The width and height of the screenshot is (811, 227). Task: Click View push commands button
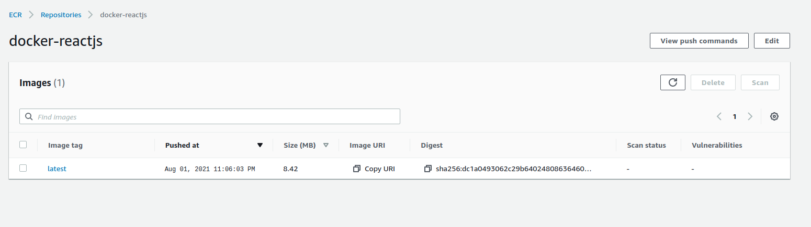(x=699, y=41)
